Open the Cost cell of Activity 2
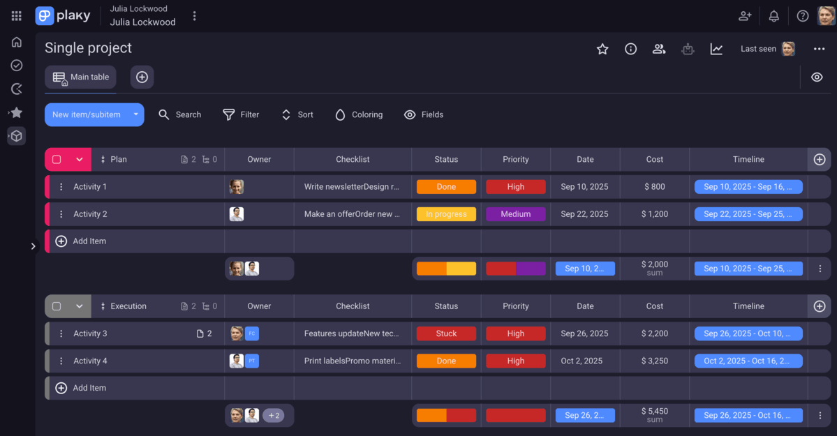 point(654,214)
